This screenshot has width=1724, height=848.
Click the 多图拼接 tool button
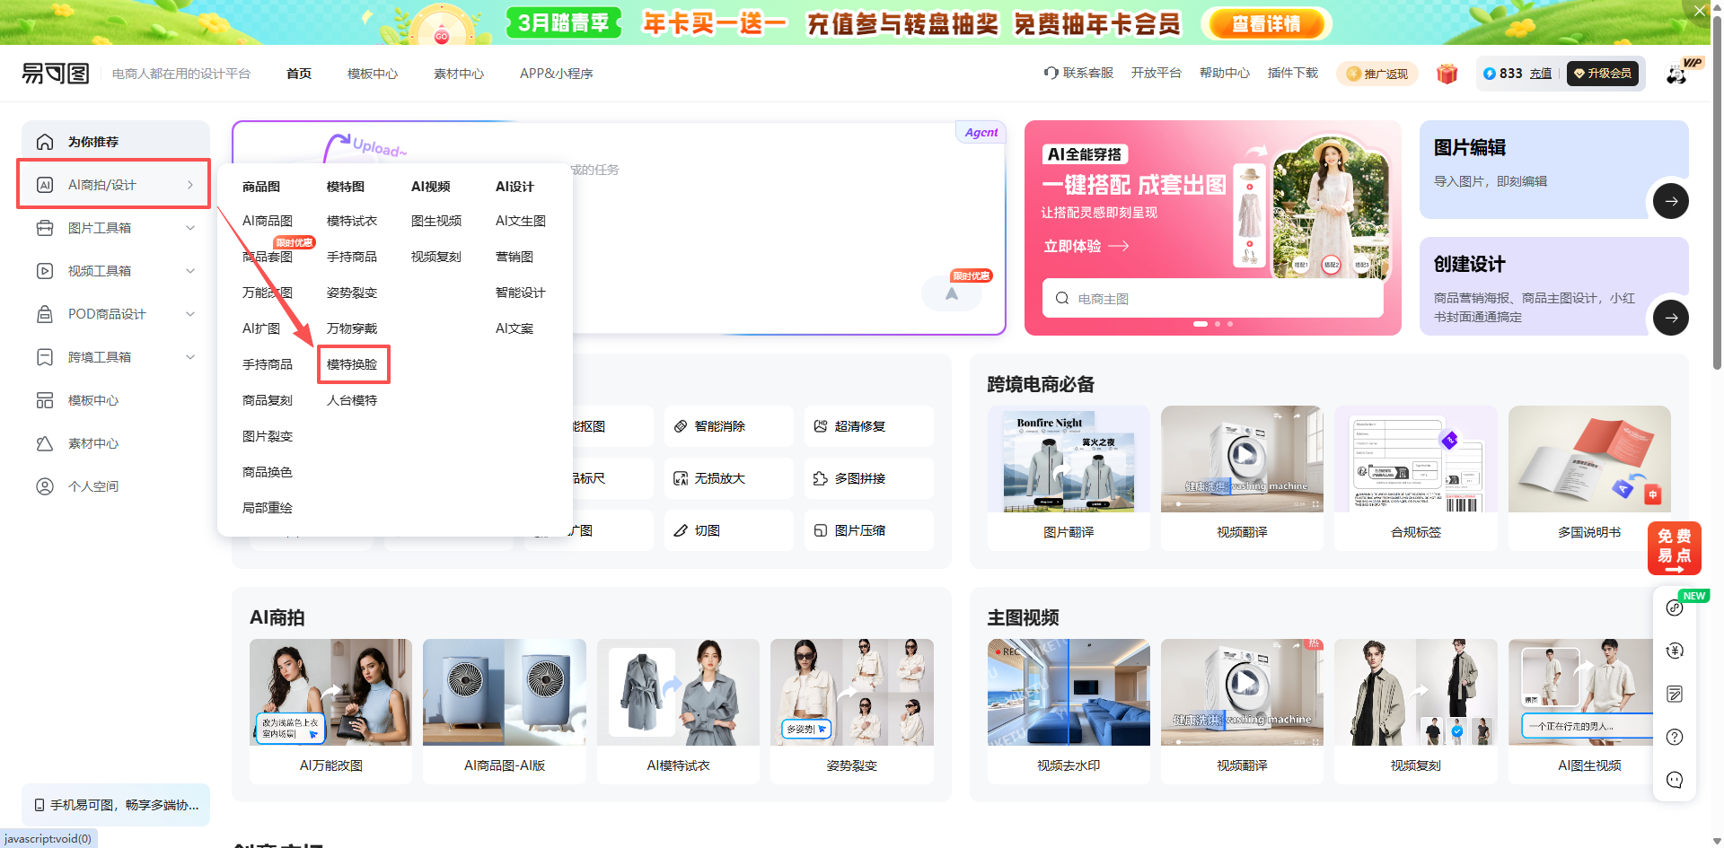pyautogui.click(x=869, y=478)
